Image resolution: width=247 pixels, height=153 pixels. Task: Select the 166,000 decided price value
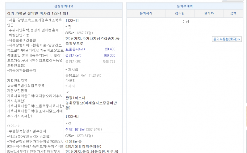[109, 55]
